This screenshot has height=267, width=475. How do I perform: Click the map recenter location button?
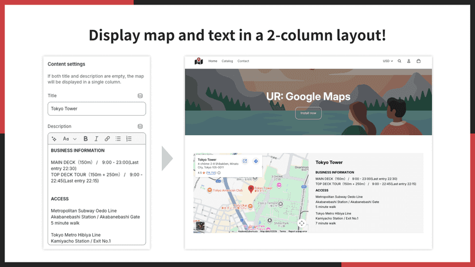tap(302, 223)
